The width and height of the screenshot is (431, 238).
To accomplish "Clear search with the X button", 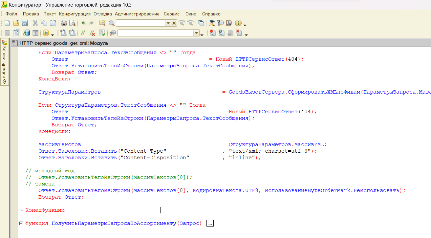I will 174,23.
